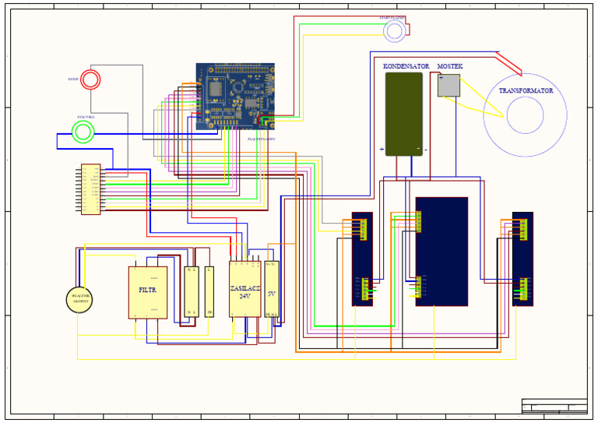Select the N L terminal block beside FILTR
598x423 pixels.
coord(192,292)
